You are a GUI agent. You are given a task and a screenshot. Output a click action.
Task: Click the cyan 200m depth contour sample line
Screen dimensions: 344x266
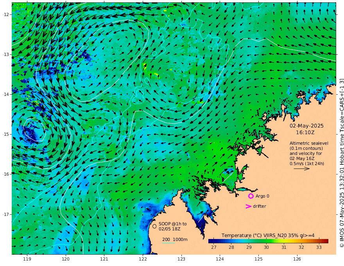click(x=168, y=243)
